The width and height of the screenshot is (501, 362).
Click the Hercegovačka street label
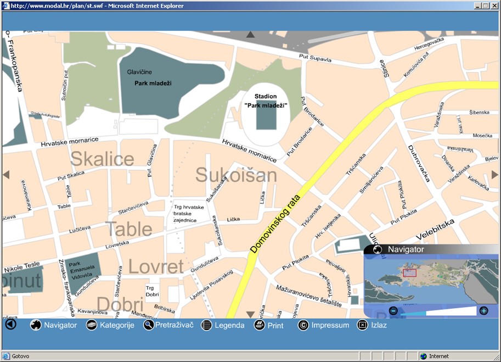pos(429,44)
